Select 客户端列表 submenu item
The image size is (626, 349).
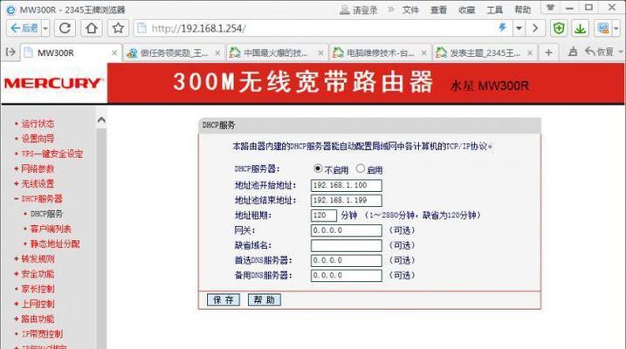[51, 229]
